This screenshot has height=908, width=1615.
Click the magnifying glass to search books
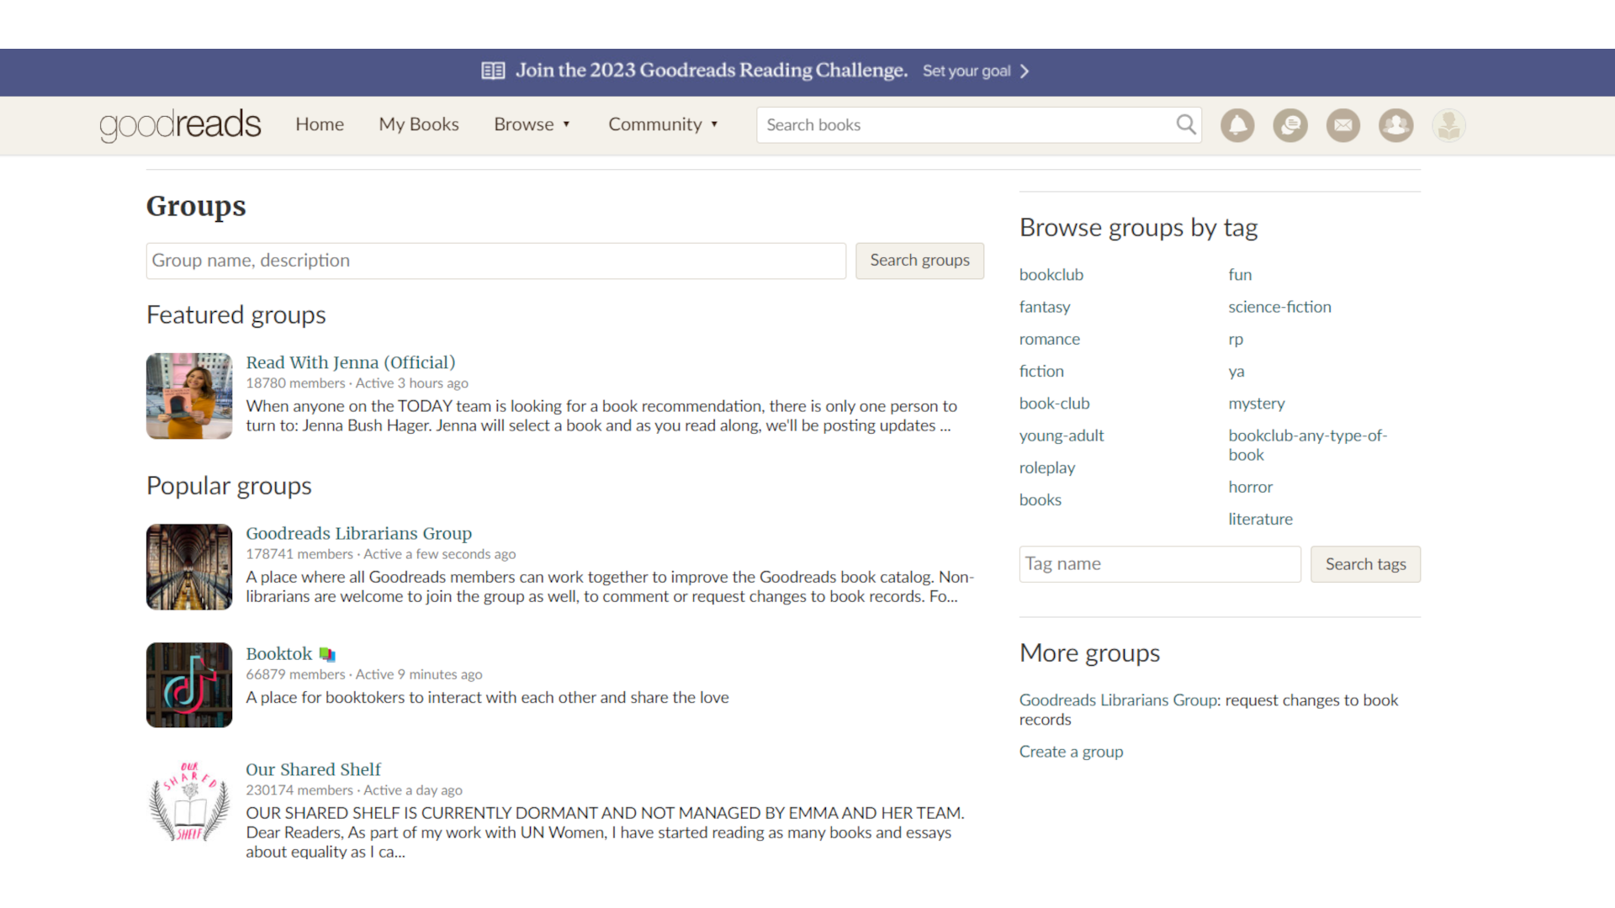[x=1185, y=124]
